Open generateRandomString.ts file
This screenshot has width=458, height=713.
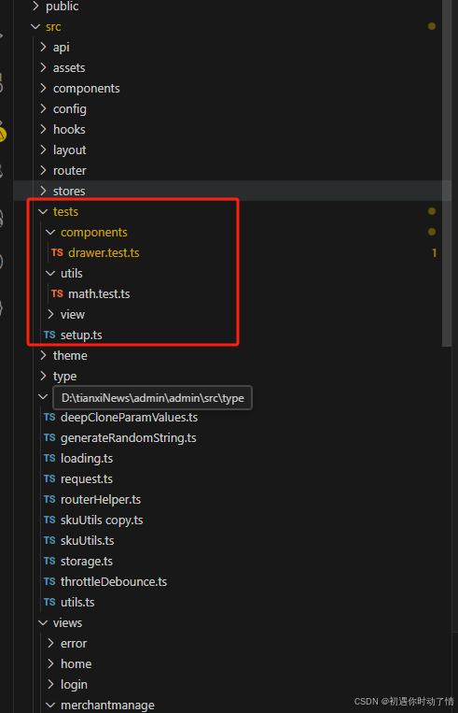pyautogui.click(x=129, y=438)
